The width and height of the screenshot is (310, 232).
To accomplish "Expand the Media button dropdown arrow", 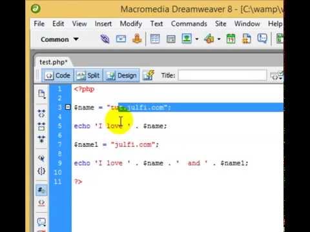I will 219,39.
